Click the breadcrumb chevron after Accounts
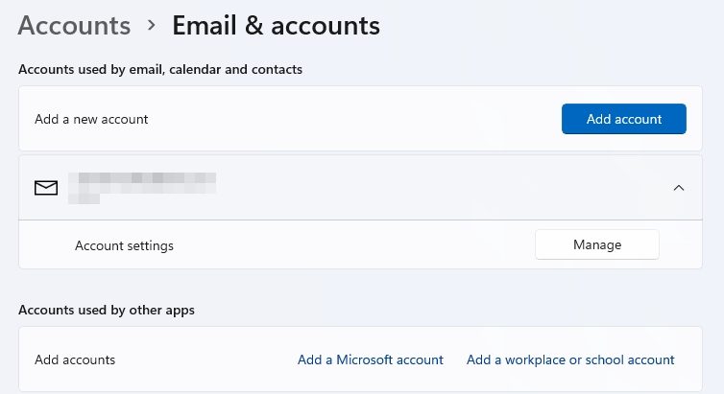 tap(151, 25)
